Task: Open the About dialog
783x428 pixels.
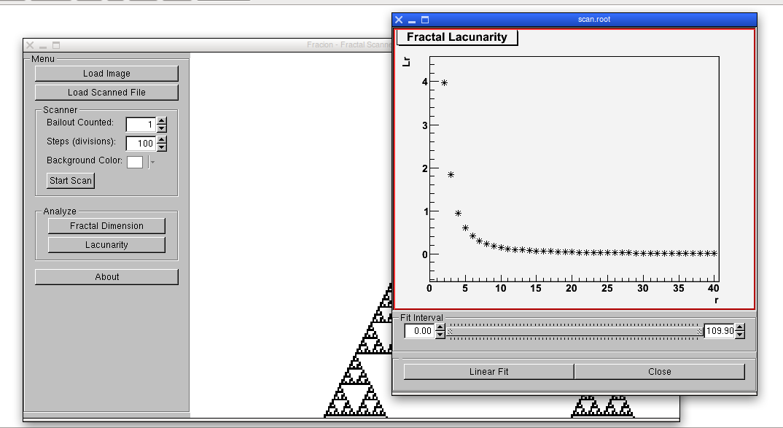Action: [106, 277]
